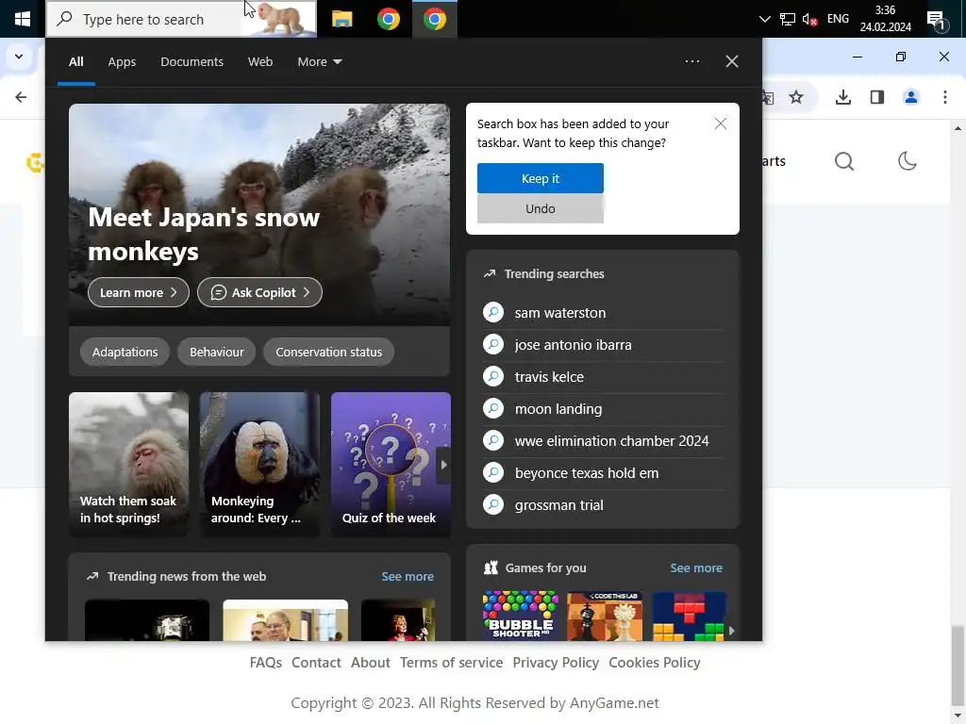Switch to the active Chrome taskbar window
Image resolution: width=966 pixels, height=724 pixels.
point(434,19)
